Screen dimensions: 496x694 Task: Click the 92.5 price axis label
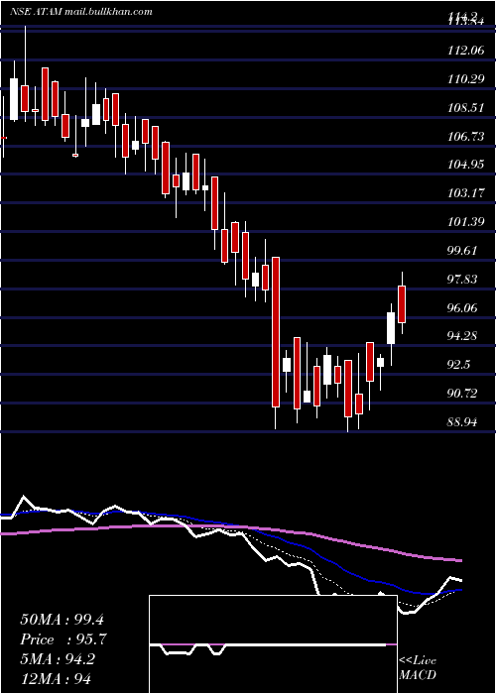pyautogui.click(x=459, y=365)
